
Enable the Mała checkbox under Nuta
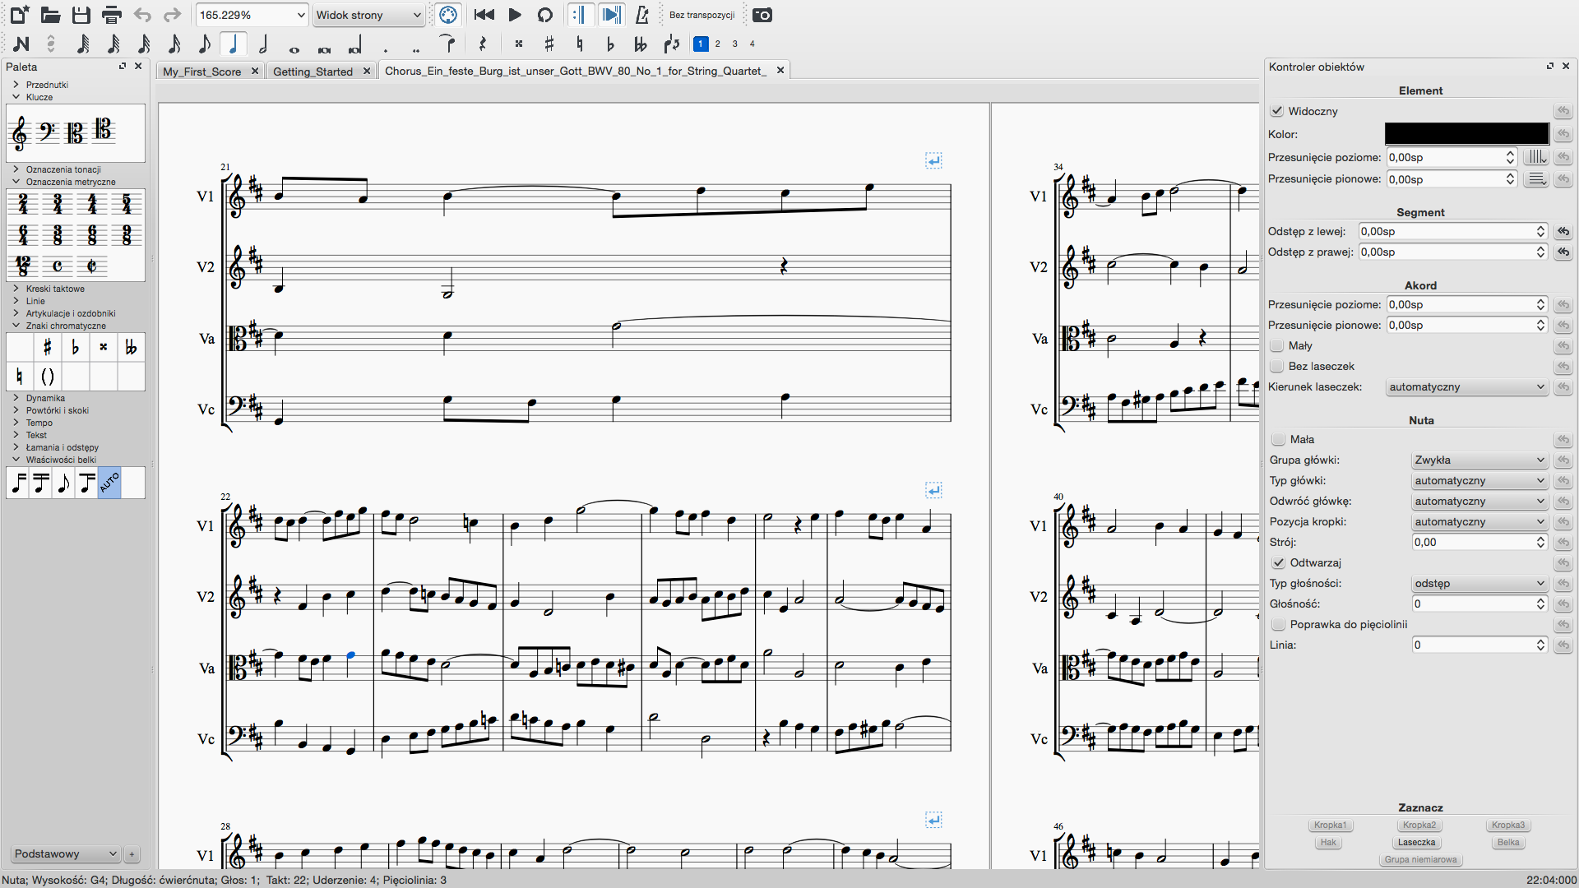[x=1279, y=439]
